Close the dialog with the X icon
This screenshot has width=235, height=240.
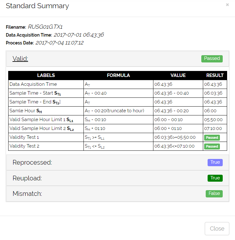(x=227, y=5)
